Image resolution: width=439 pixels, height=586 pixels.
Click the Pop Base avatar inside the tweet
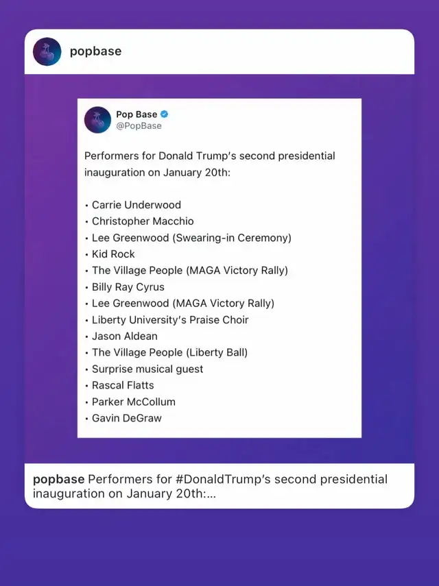tap(97, 120)
